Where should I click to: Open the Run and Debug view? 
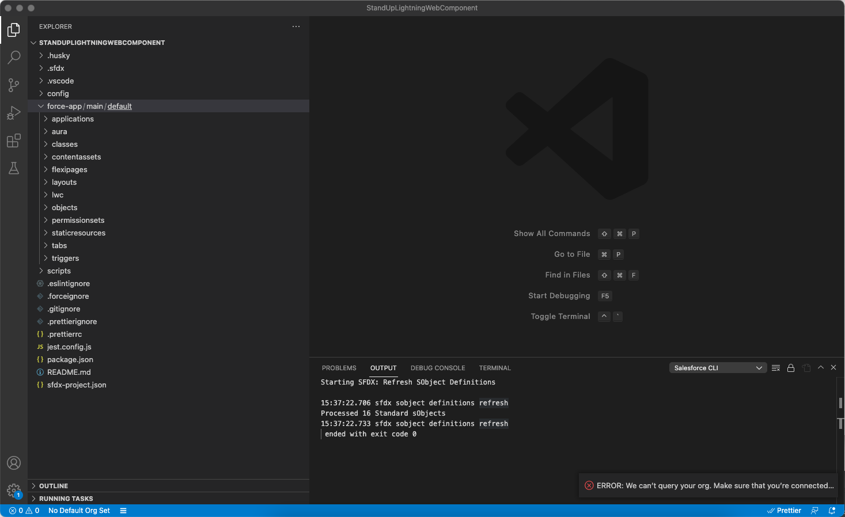[x=13, y=113]
